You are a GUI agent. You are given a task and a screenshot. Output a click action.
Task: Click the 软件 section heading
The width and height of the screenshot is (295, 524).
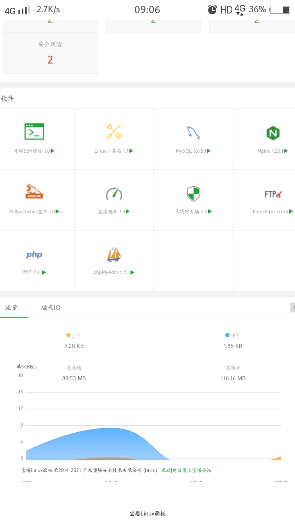7,98
